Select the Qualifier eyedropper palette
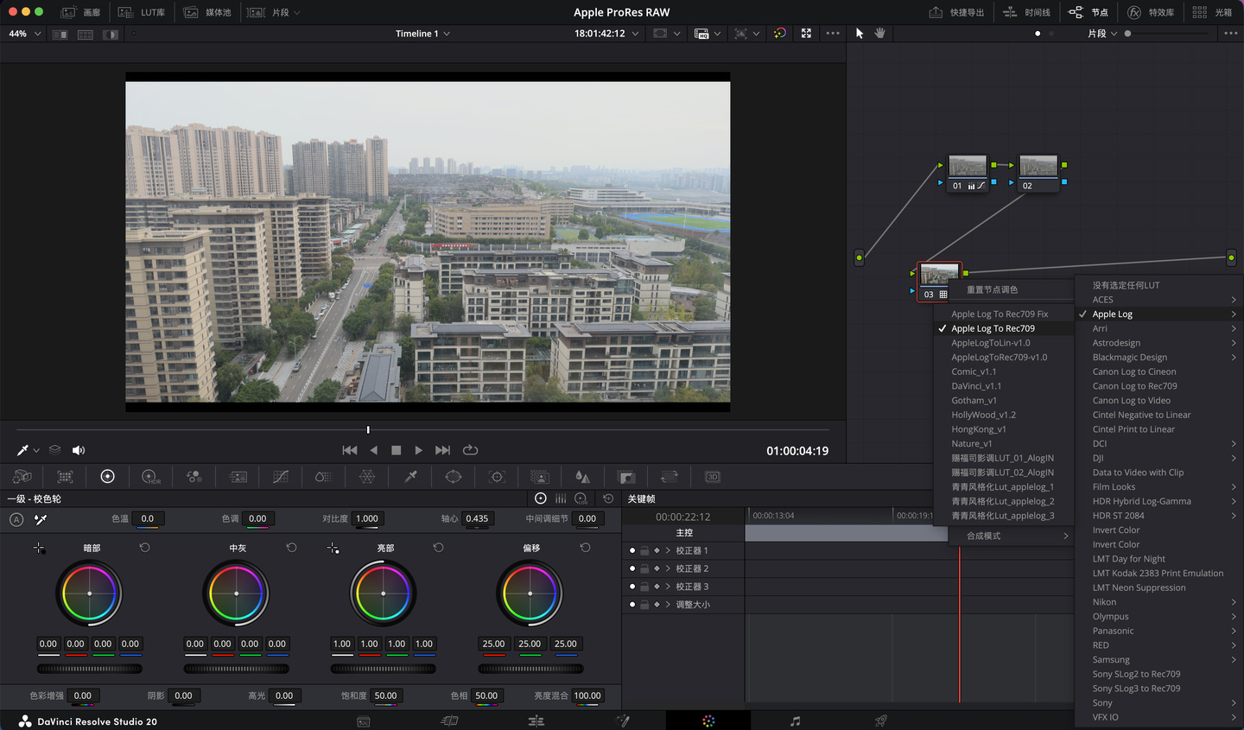 click(411, 477)
